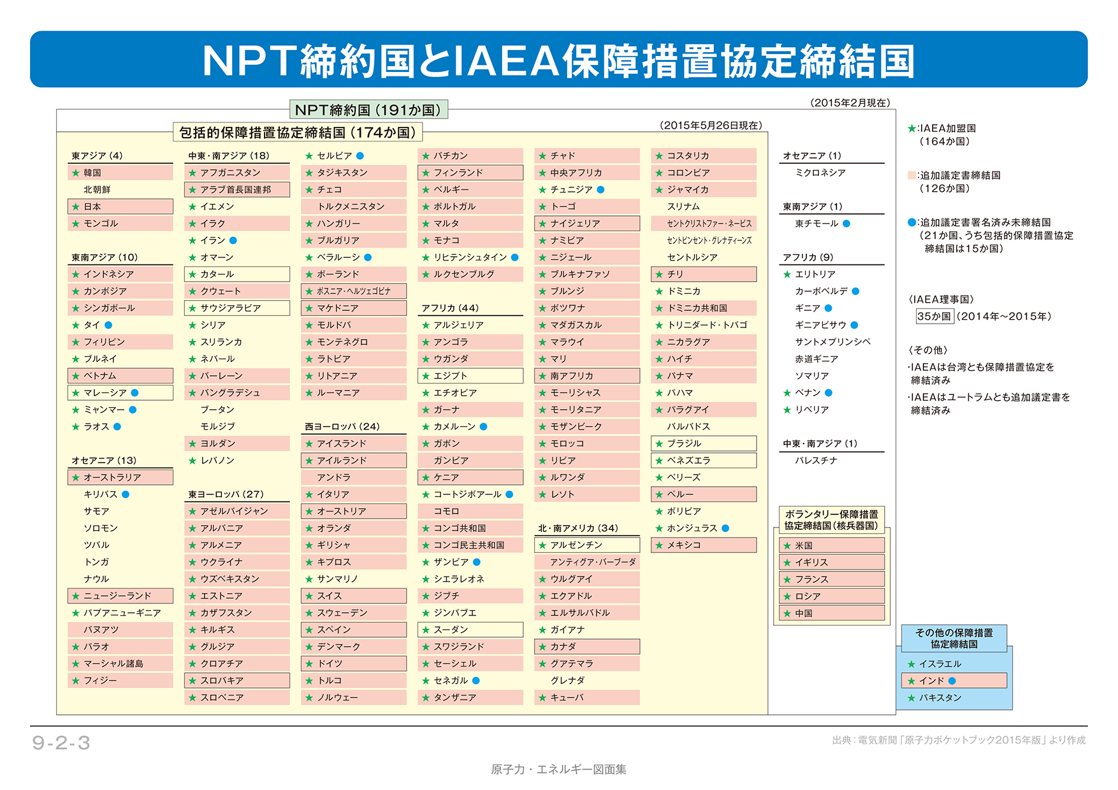1118x790 pixels.
Task: Click the green star in the IAEA加盟国 legend
Action: pyautogui.click(x=911, y=129)
